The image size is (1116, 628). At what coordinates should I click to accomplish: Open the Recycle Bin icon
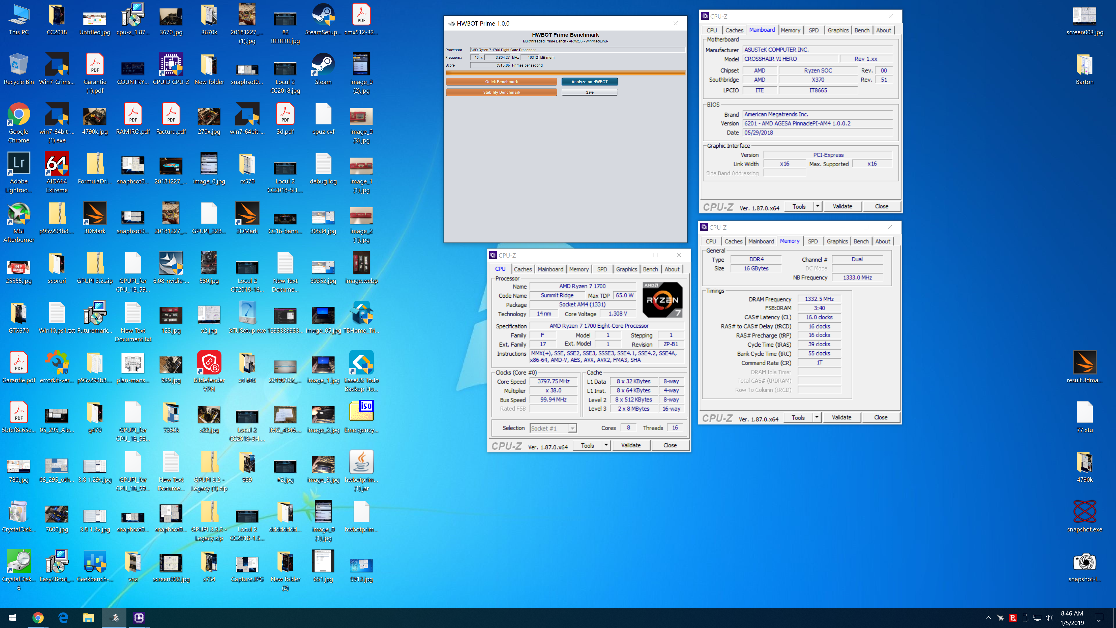click(x=19, y=70)
